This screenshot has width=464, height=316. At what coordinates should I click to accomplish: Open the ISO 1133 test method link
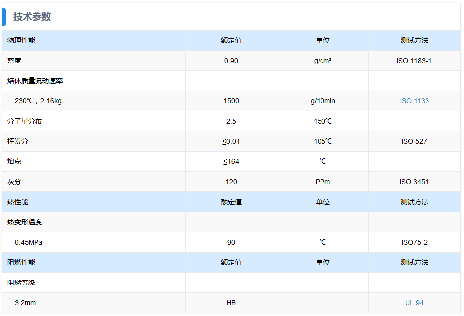pyautogui.click(x=414, y=101)
